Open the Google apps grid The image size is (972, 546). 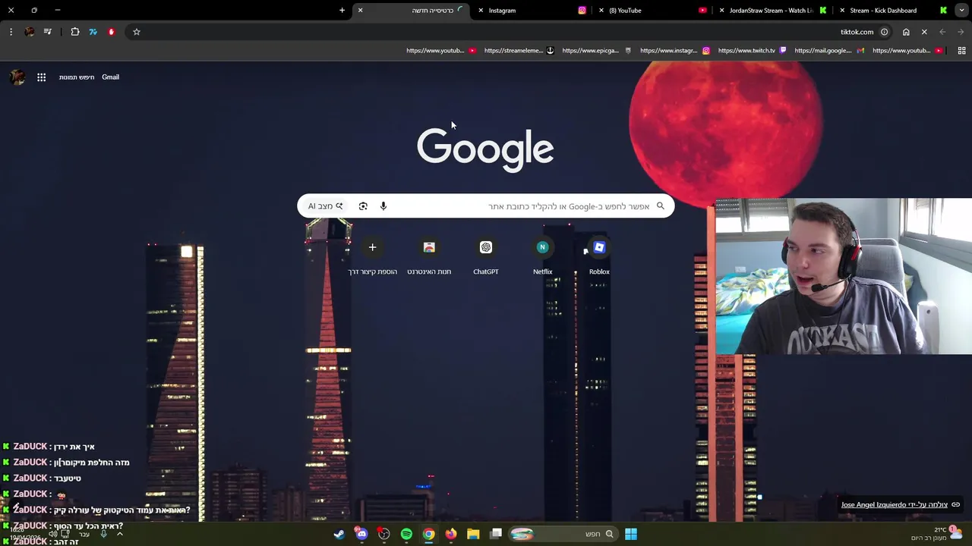coord(42,77)
